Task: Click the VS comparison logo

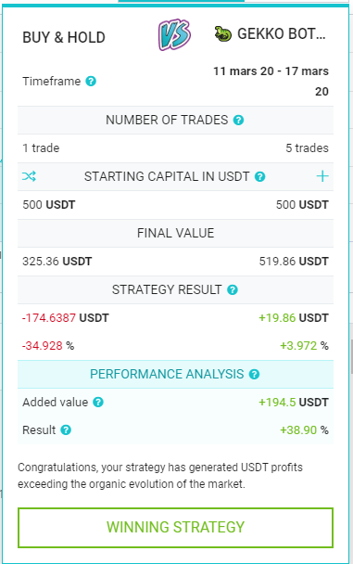Action: coord(174,35)
